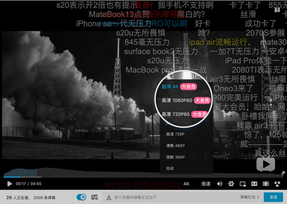Click danmaku 's20u无所畏惧'

click(140, 33)
